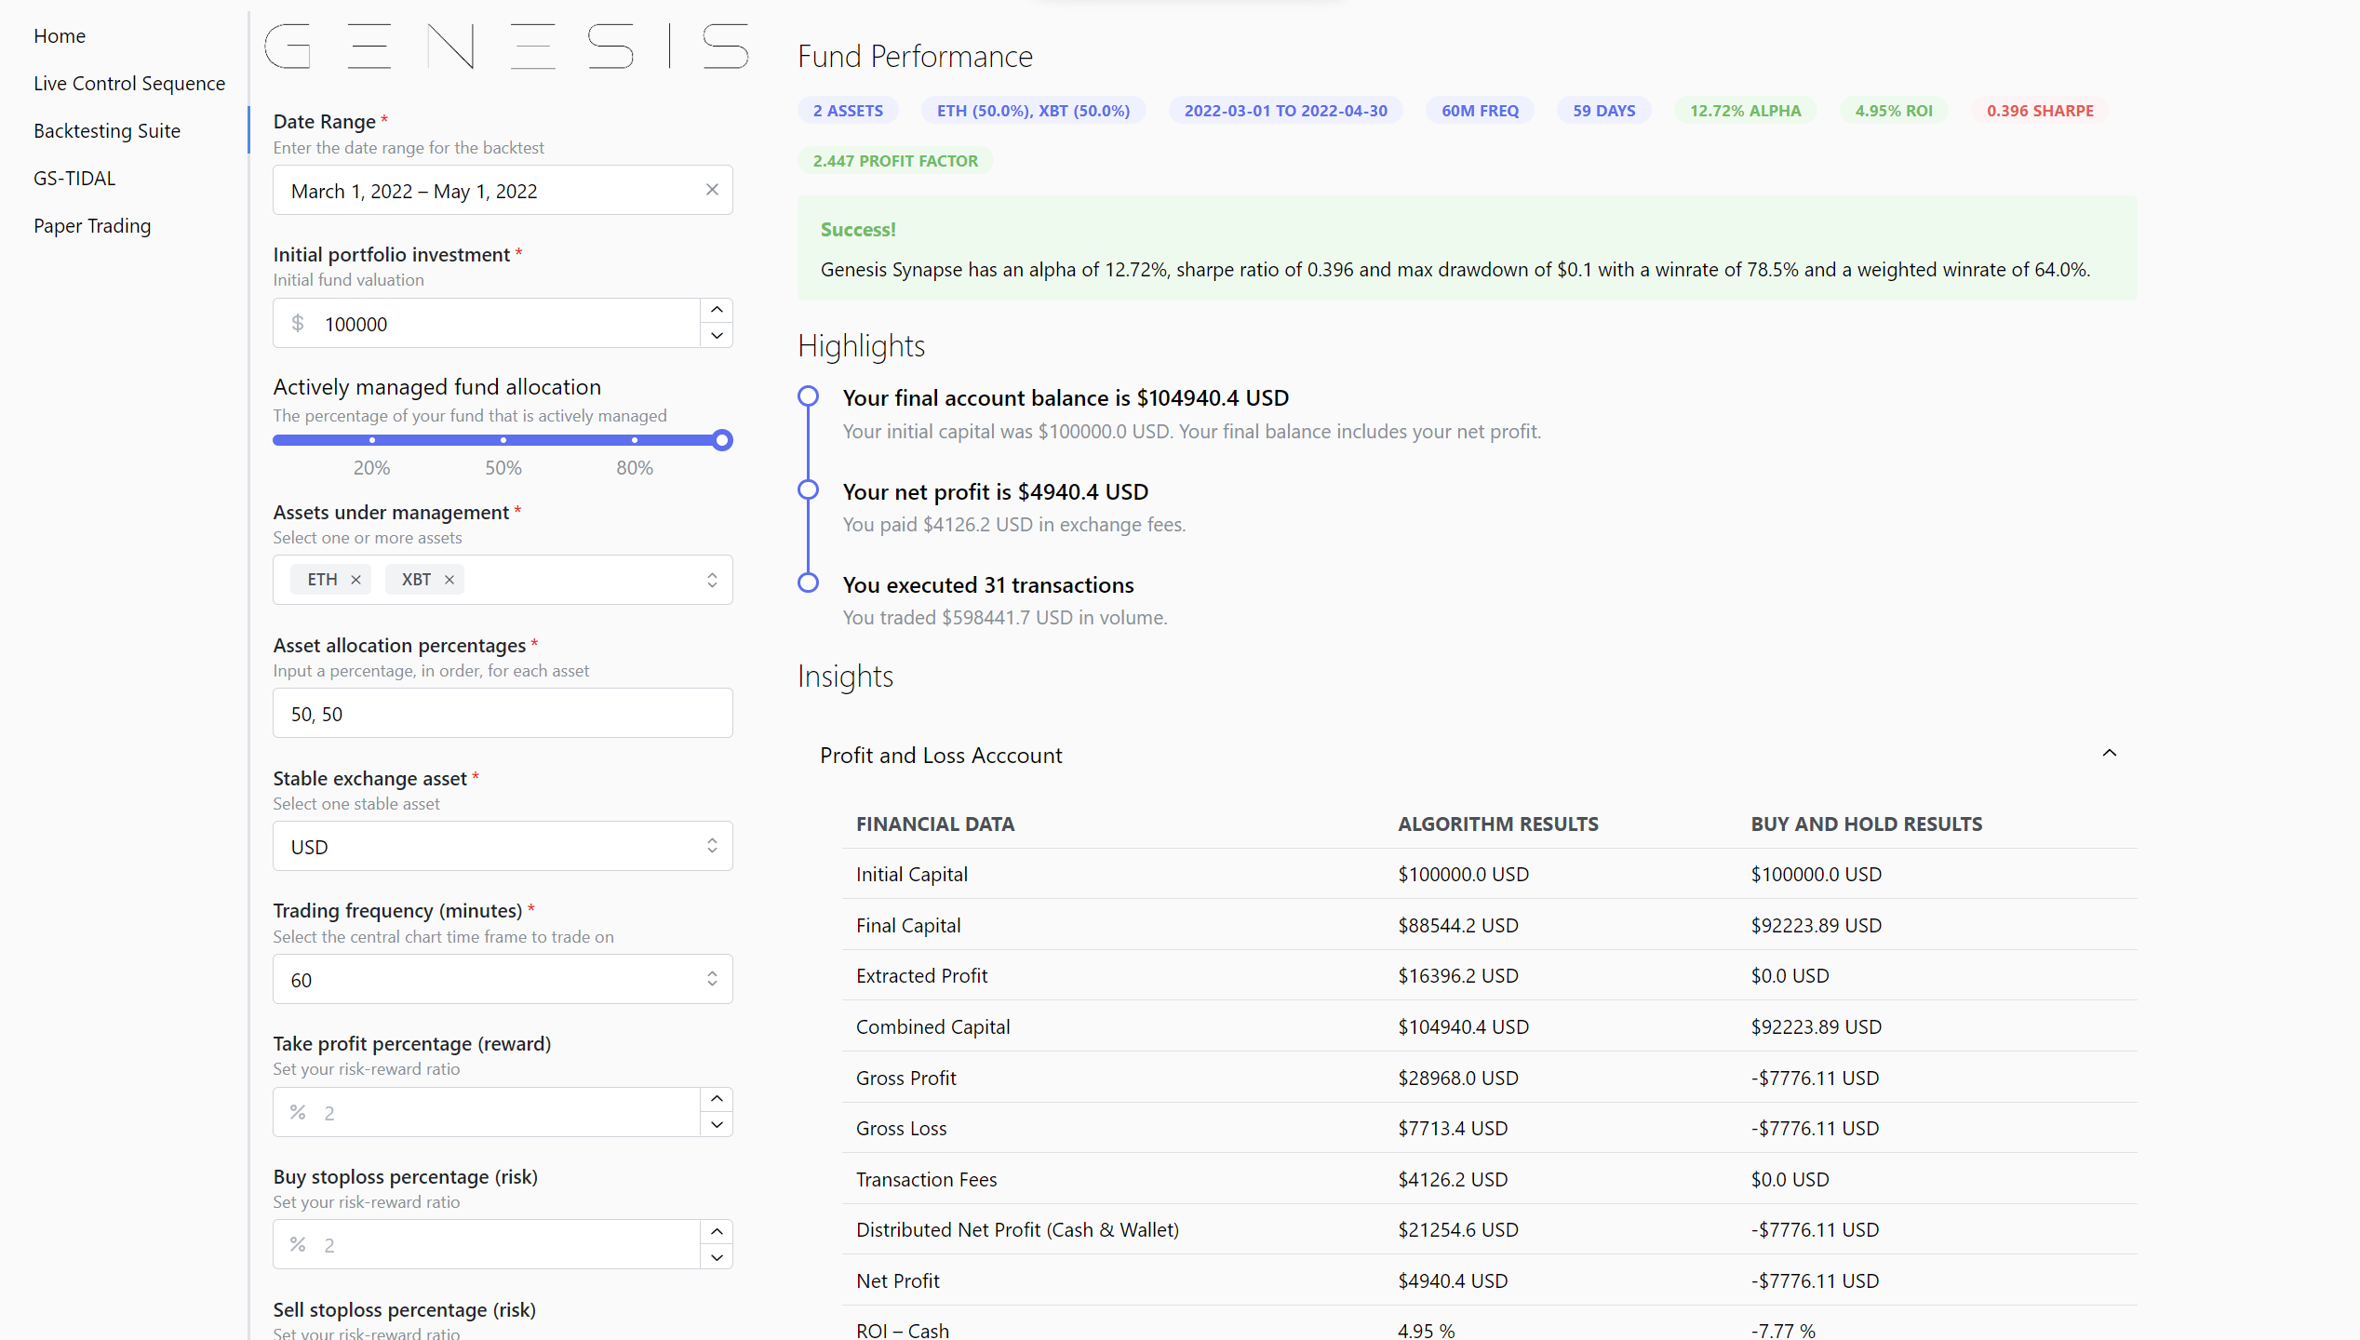This screenshot has width=2360, height=1340.
Task: Increment the initial portfolio investment value
Action: point(717,310)
